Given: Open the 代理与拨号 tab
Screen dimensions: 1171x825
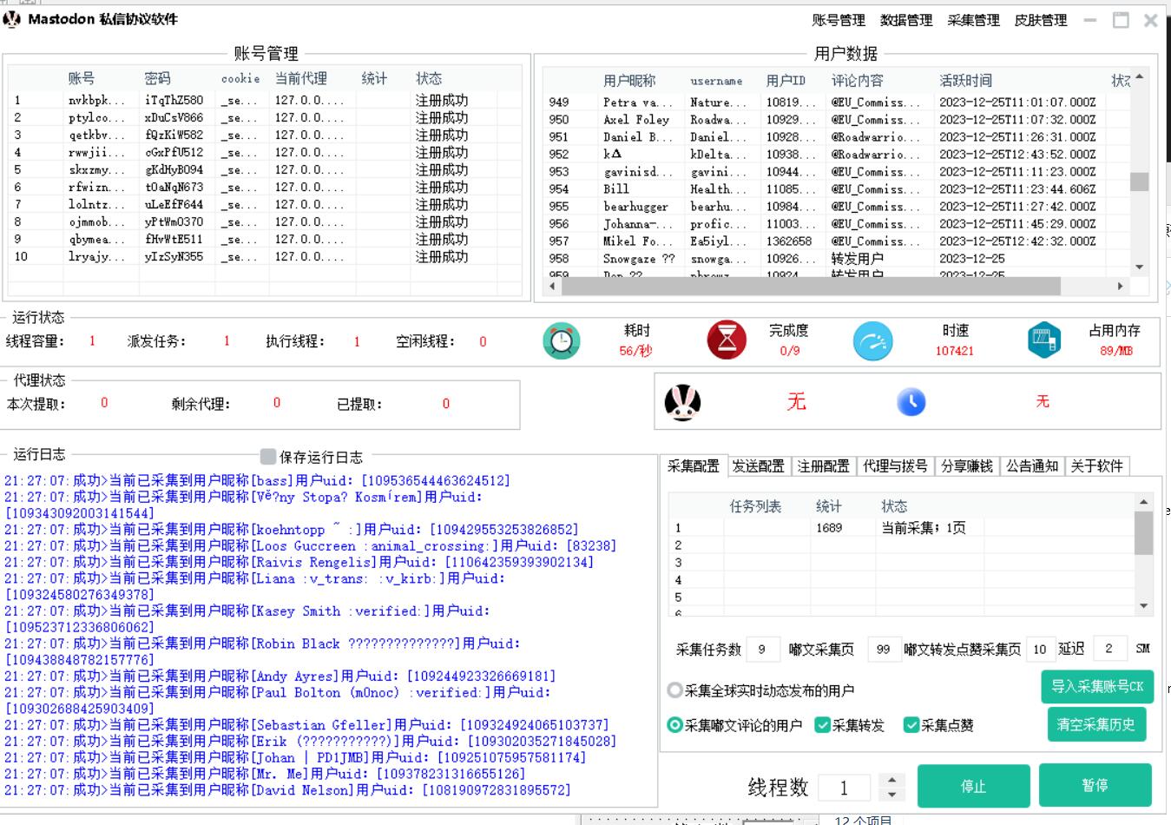Looking at the screenshot, I should point(895,466).
